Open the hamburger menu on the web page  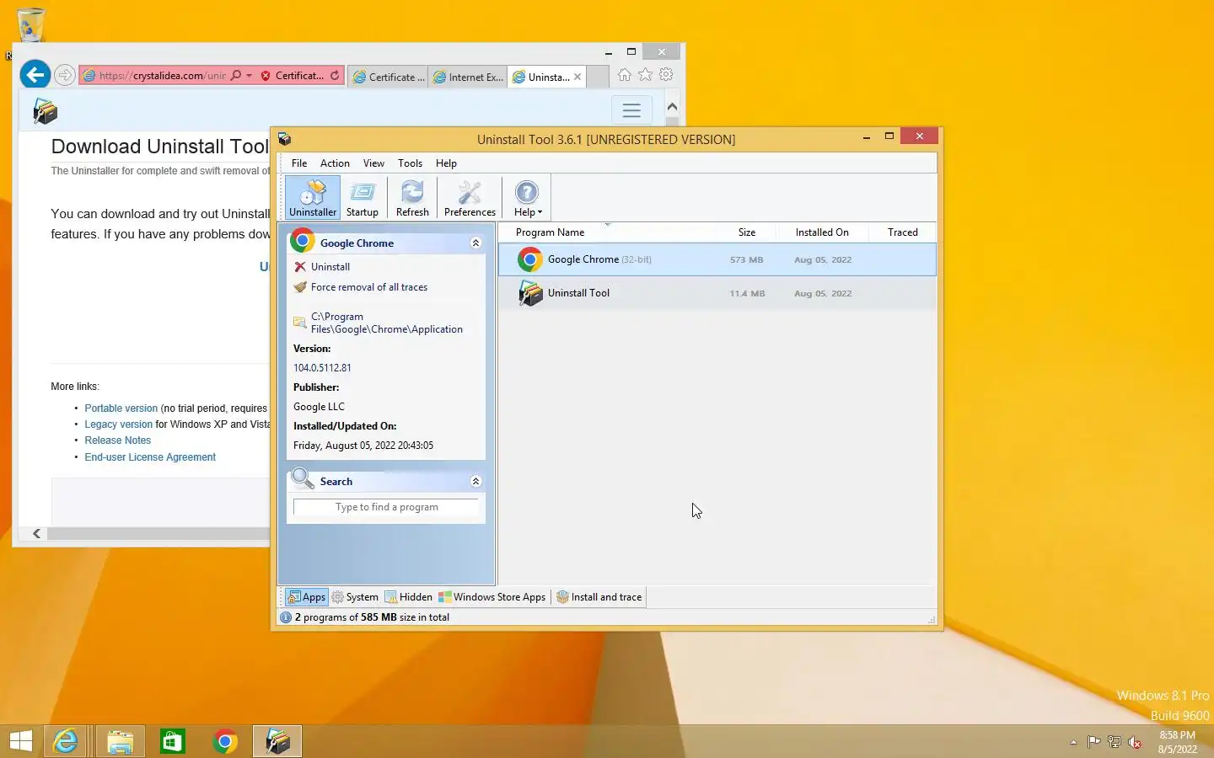pos(631,110)
